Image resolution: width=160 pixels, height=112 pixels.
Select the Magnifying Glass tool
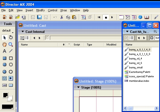11,44
